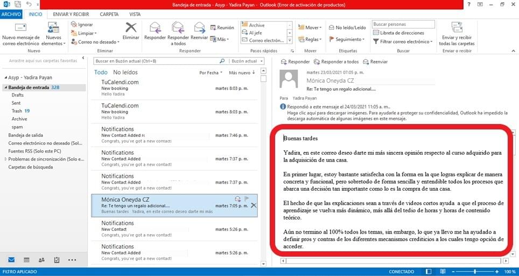The height and width of the screenshot is (276, 519).
Task: Switch to ENVIAR Y RECIBIR tab
Action: [71, 14]
